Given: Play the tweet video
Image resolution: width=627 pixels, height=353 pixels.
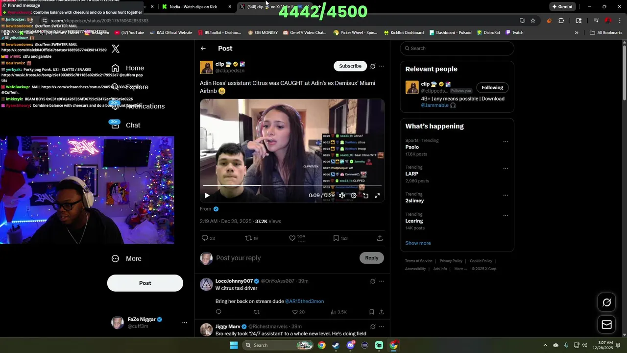Looking at the screenshot, I should tap(207, 195).
